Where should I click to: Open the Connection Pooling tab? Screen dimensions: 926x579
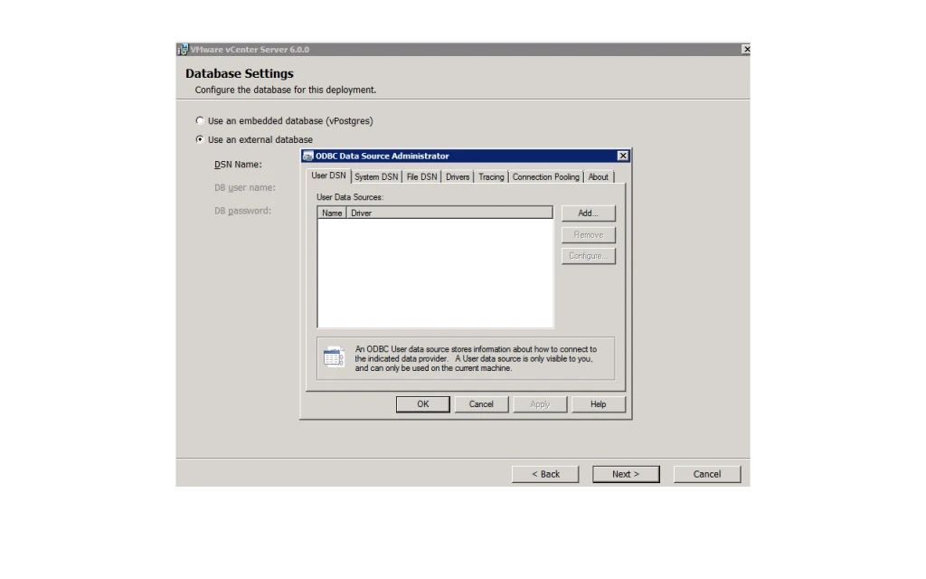click(x=545, y=176)
